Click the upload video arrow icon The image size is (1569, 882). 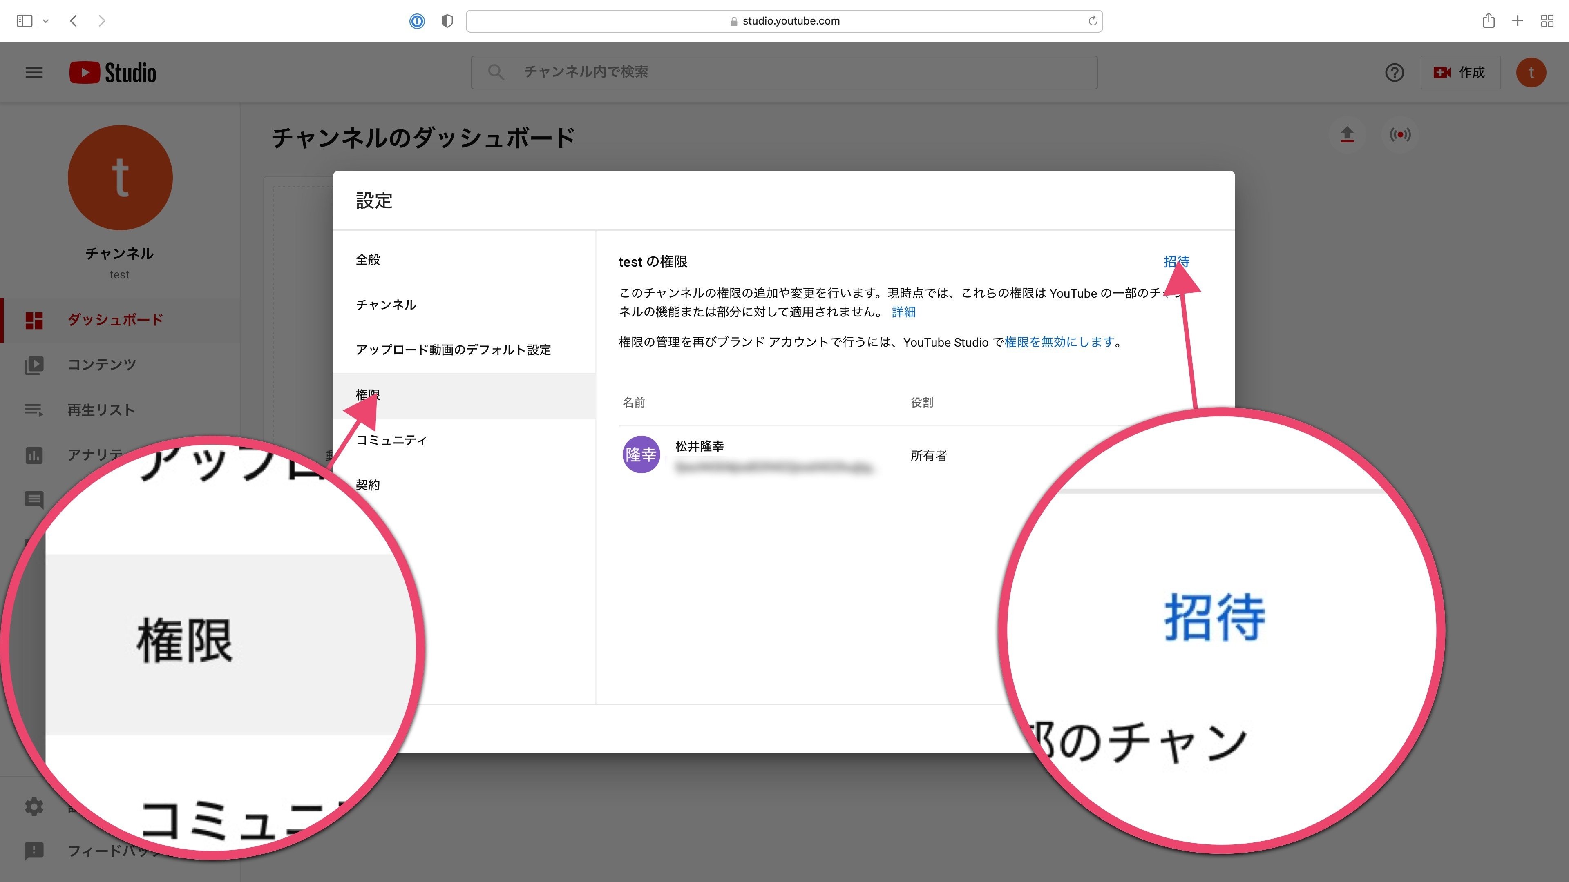[x=1347, y=134]
